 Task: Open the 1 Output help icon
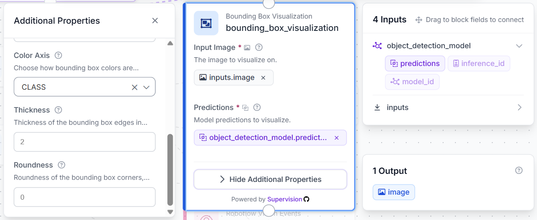[519, 170]
